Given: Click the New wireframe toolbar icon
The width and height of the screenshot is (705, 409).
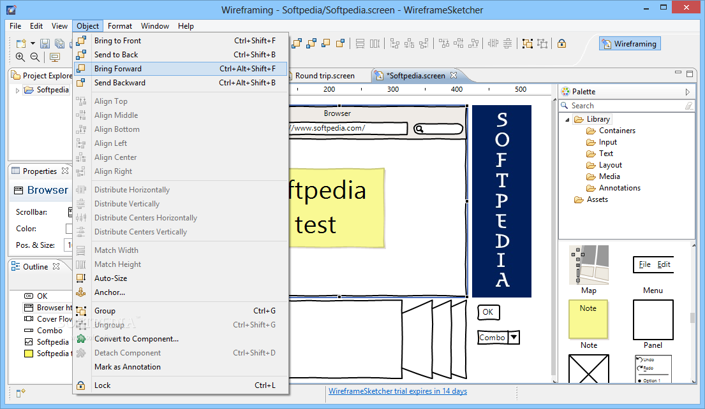Looking at the screenshot, I should (x=20, y=43).
